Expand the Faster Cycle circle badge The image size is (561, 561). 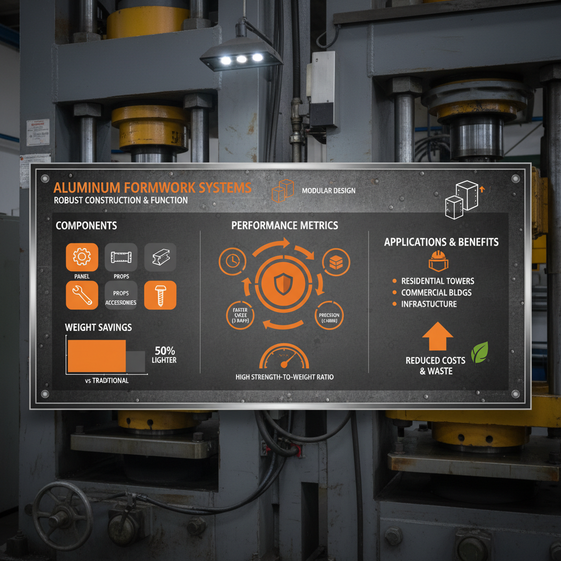coord(239,315)
